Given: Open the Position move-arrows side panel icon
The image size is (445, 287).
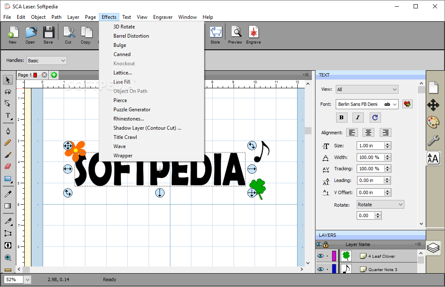Looking at the screenshot, I should pyautogui.click(x=433, y=105).
